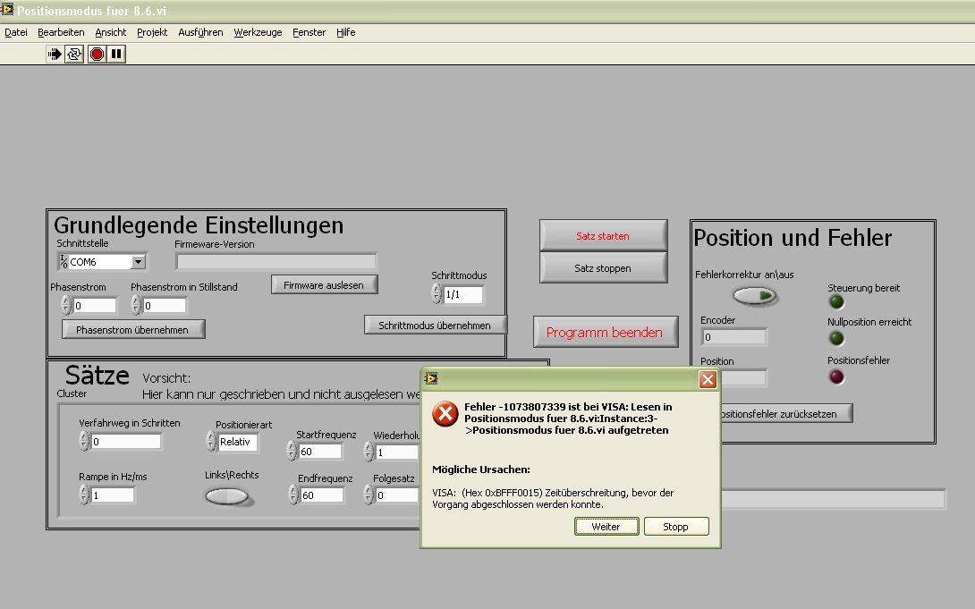Click Satz starten button
The width and height of the screenshot is (975, 609).
click(x=603, y=236)
